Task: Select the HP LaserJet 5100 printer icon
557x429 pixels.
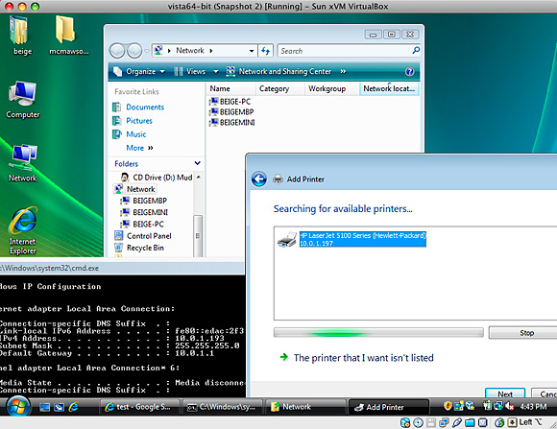Action: pyautogui.click(x=287, y=239)
